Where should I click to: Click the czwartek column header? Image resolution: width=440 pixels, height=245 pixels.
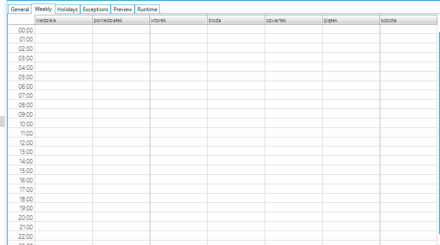[x=294, y=20]
